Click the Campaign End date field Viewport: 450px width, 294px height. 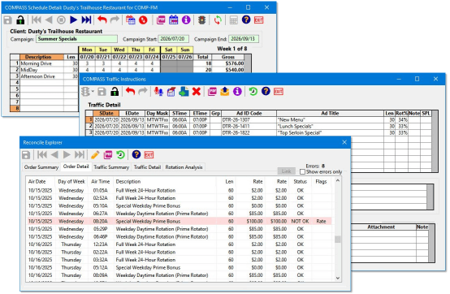pos(244,39)
